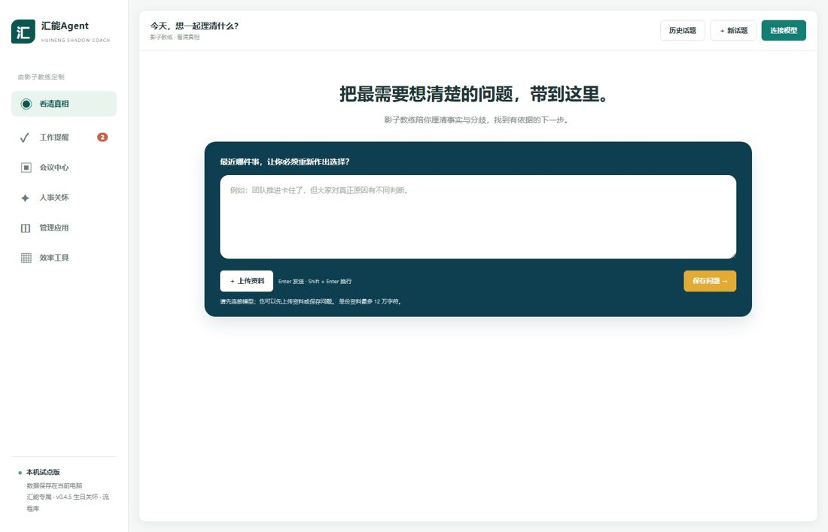The image size is (828, 532).
Task: Click the 上传资料 upload button
Action: (x=247, y=281)
